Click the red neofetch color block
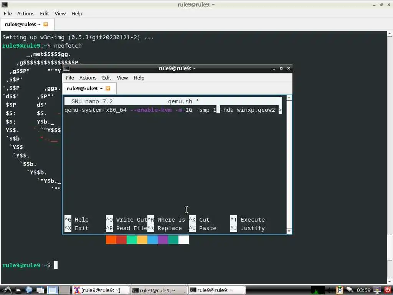393x295 pixels. click(121, 240)
